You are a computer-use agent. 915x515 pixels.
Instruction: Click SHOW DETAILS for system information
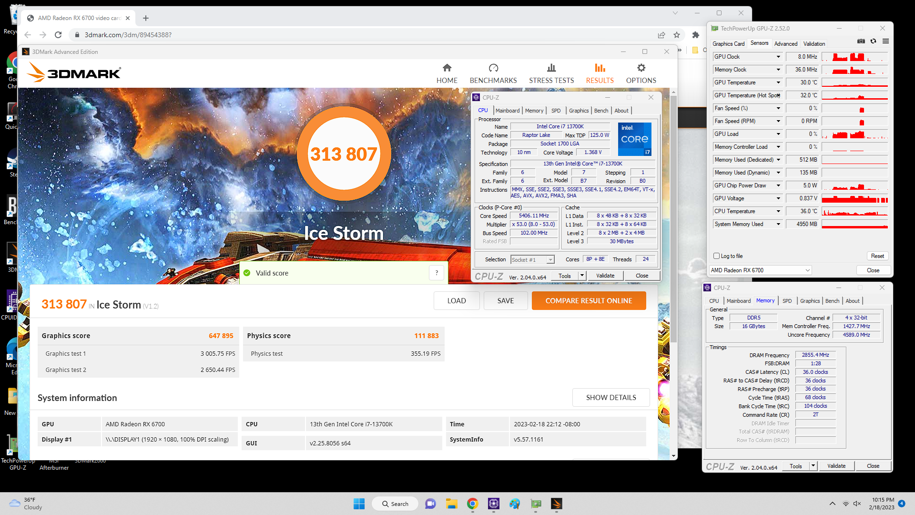(611, 398)
